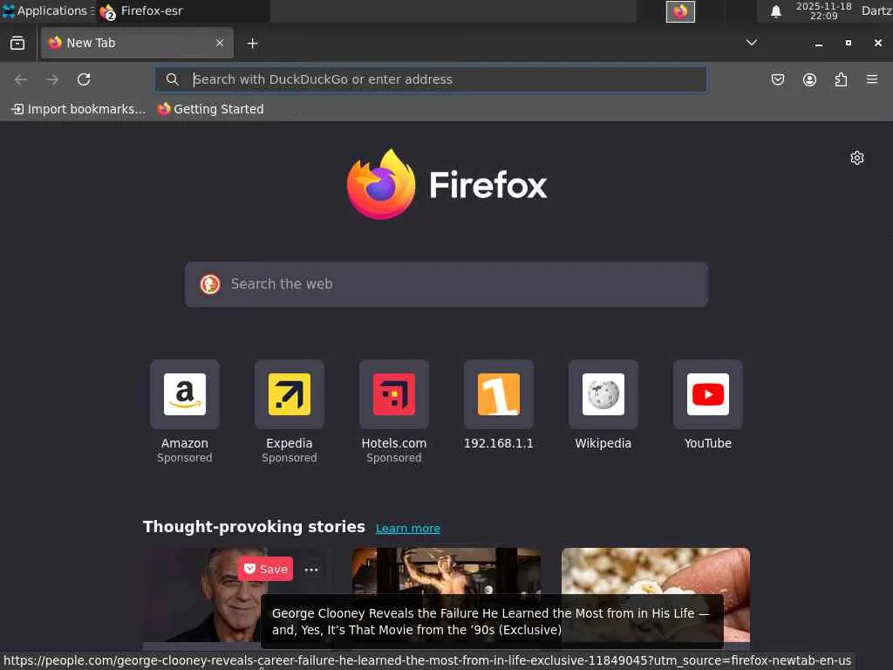Open Save to Pocket toolbar icon

(777, 79)
